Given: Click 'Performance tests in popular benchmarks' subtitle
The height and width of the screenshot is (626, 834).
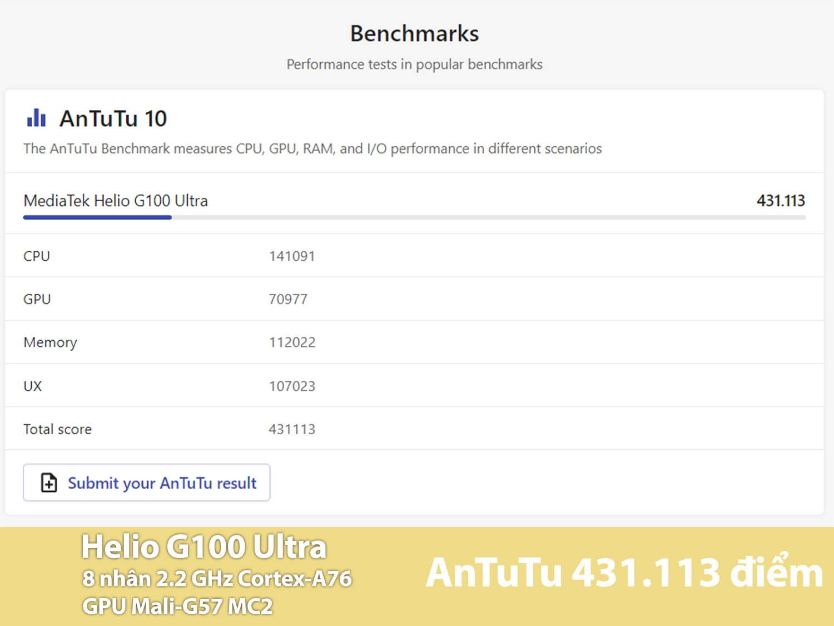Looking at the screenshot, I should coord(414,64).
